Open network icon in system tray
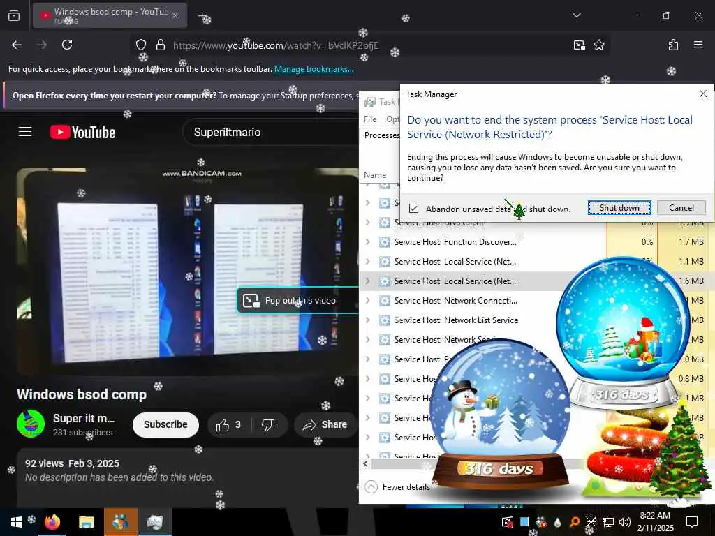 (x=608, y=522)
